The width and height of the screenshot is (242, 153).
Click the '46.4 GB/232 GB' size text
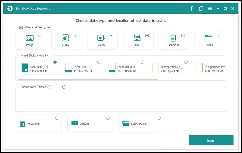point(127,71)
